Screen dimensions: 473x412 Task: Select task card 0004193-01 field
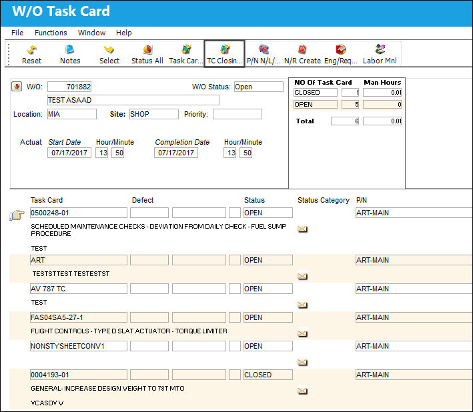coord(79,375)
